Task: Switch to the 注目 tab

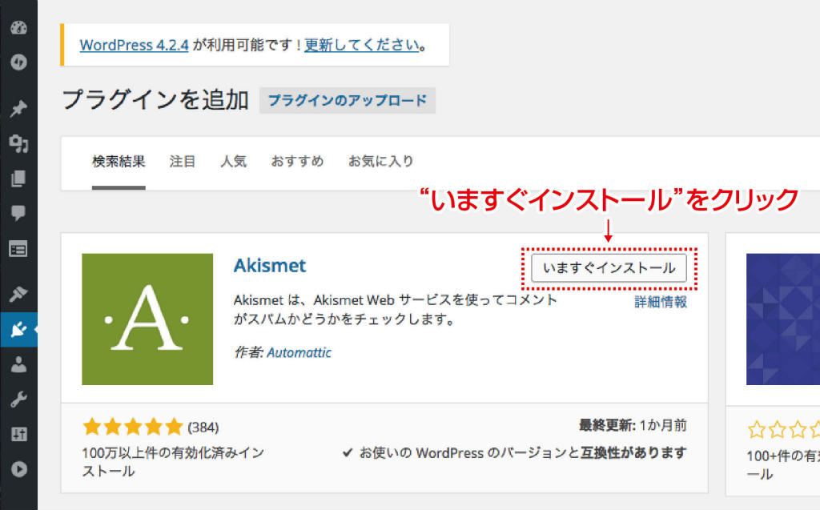Action: click(x=182, y=161)
